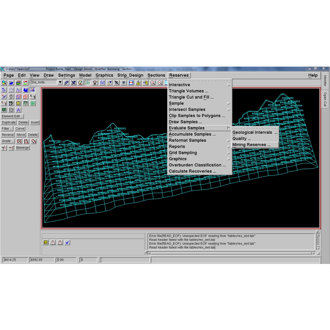This screenshot has width=330, height=330.
Task: Click the zoom in magnifier icon
Action: click(153, 82)
